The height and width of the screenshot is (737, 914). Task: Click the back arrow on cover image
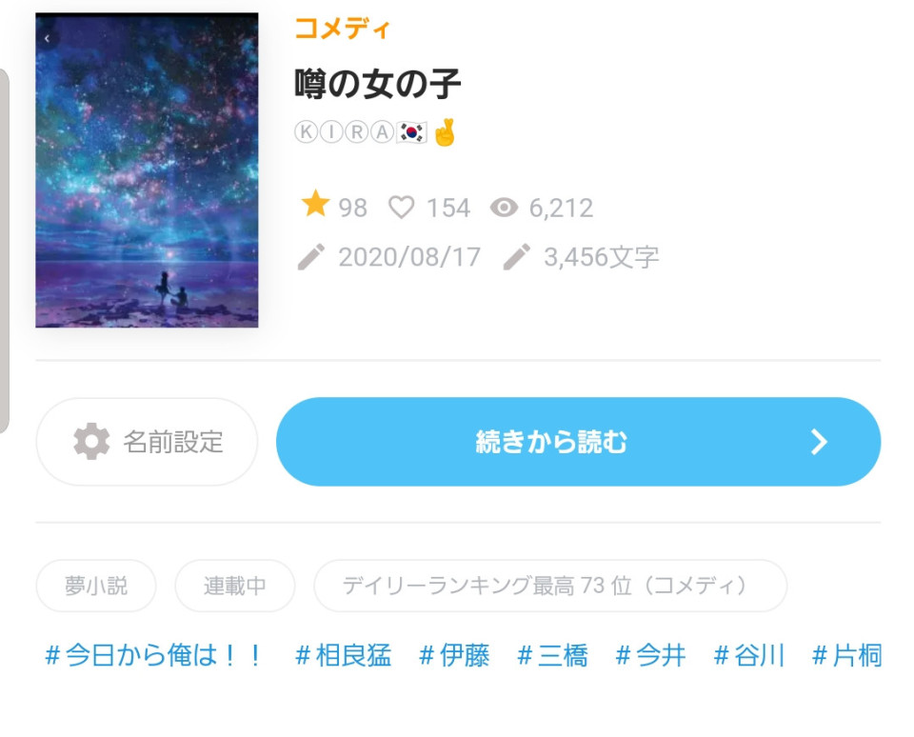[48, 38]
